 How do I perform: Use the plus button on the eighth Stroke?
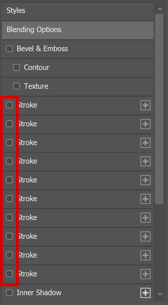tap(145, 236)
